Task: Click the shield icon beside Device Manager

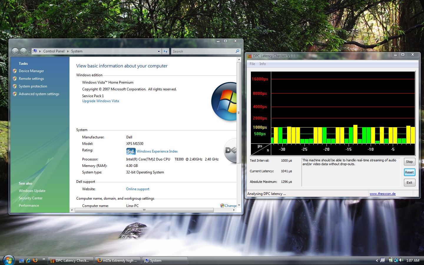Action: point(15,71)
